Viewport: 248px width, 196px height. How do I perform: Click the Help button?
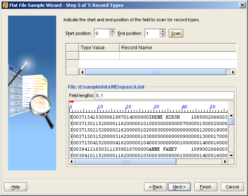click(x=16, y=187)
